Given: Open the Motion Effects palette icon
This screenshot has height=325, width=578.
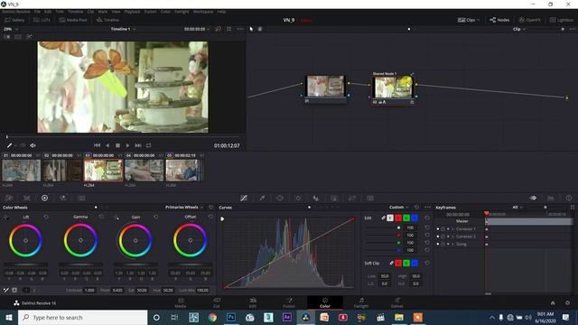Looking at the screenshot, I should (x=81, y=198).
